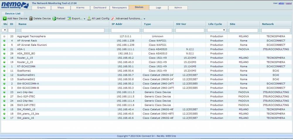Screen dimensions: 293x139
Task: Click status dot for RT-SCAICONN
Action: coord(4,66)
